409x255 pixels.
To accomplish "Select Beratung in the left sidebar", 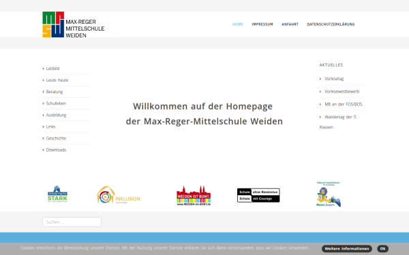I will [55, 92].
